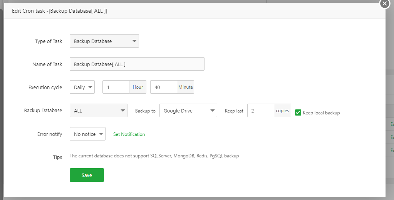
Task: Uncheck the Keep local backup checkbox
Action: coord(298,112)
